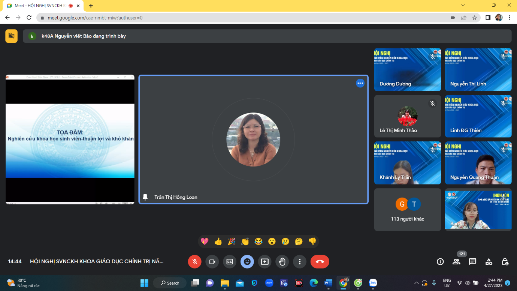Open Chrome profile avatar
Image resolution: width=517 pixels, height=291 pixels.
click(499, 18)
